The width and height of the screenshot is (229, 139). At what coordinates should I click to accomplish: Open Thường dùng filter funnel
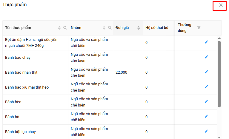coord(199,28)
